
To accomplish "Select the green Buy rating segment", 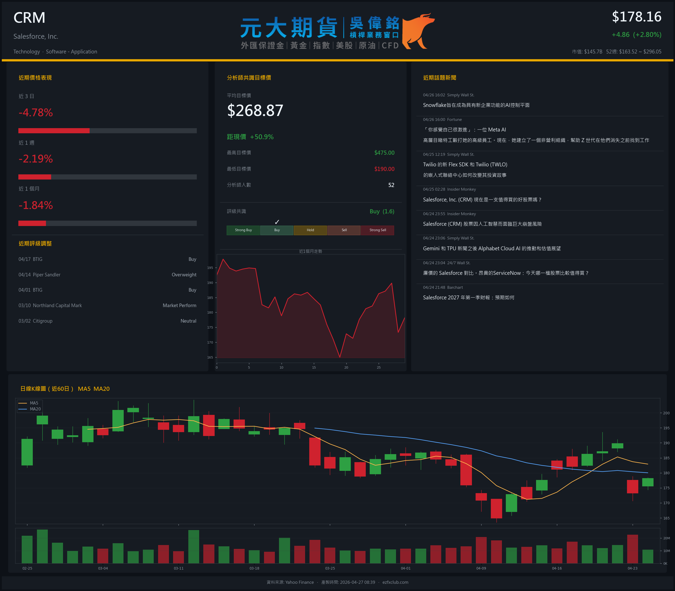I will [x=277, y=230].
